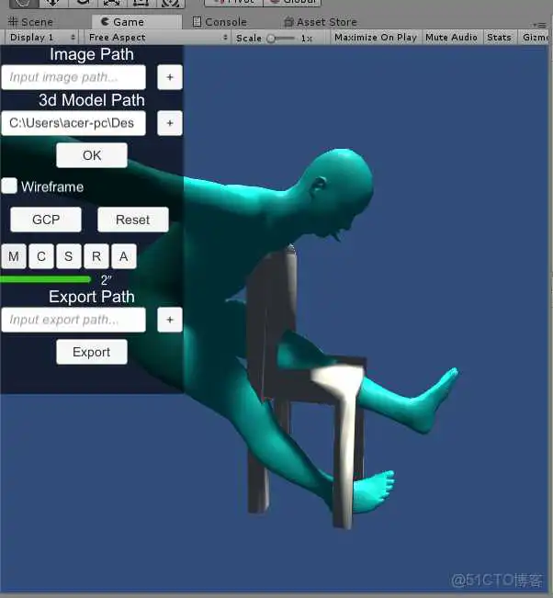Click the Export Path heading text
Screen dimensions: 553x598
(x=92, y=297)
